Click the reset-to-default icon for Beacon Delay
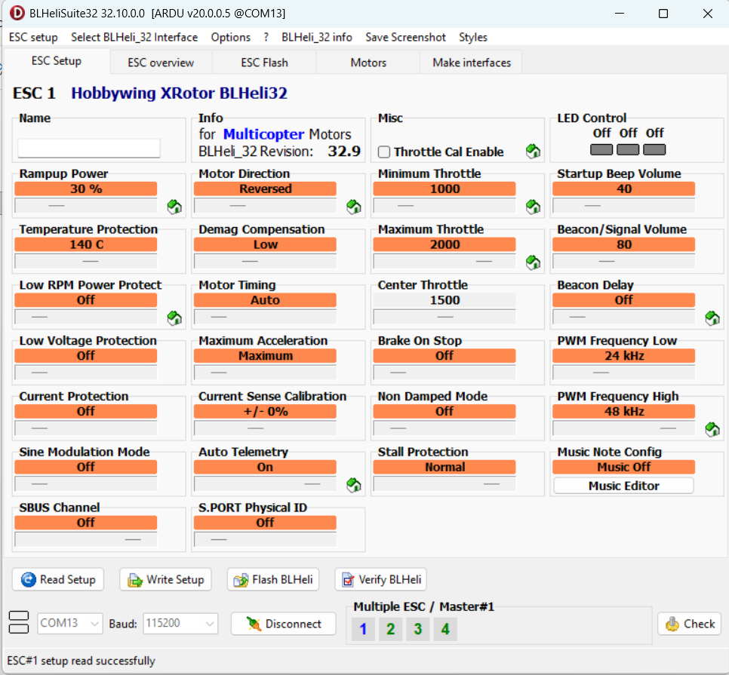 [x=712, y=318]
